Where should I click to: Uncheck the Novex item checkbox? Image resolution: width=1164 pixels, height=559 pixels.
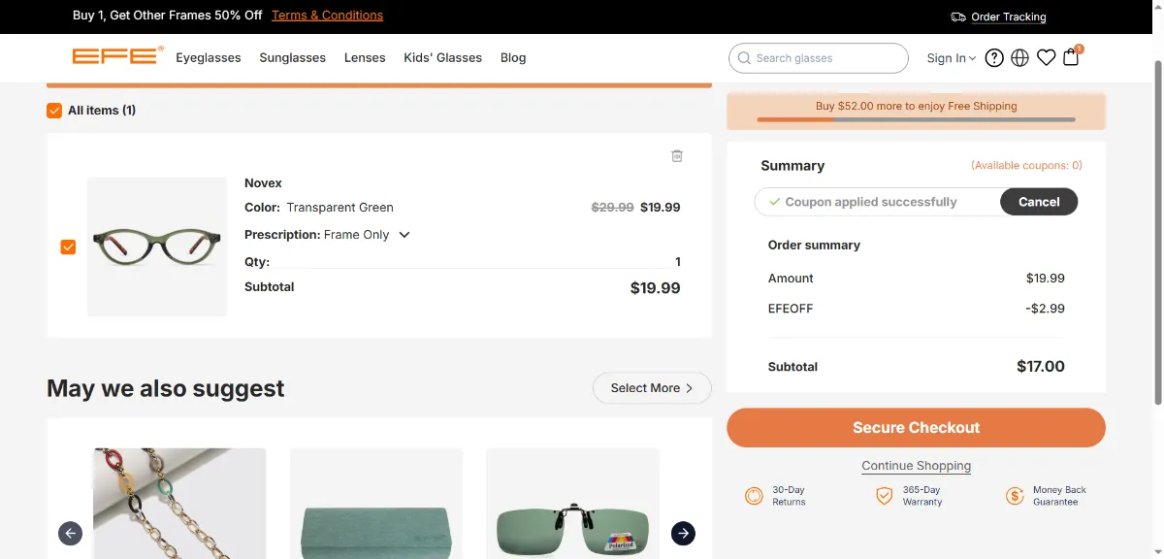click(x=68, y=247)
